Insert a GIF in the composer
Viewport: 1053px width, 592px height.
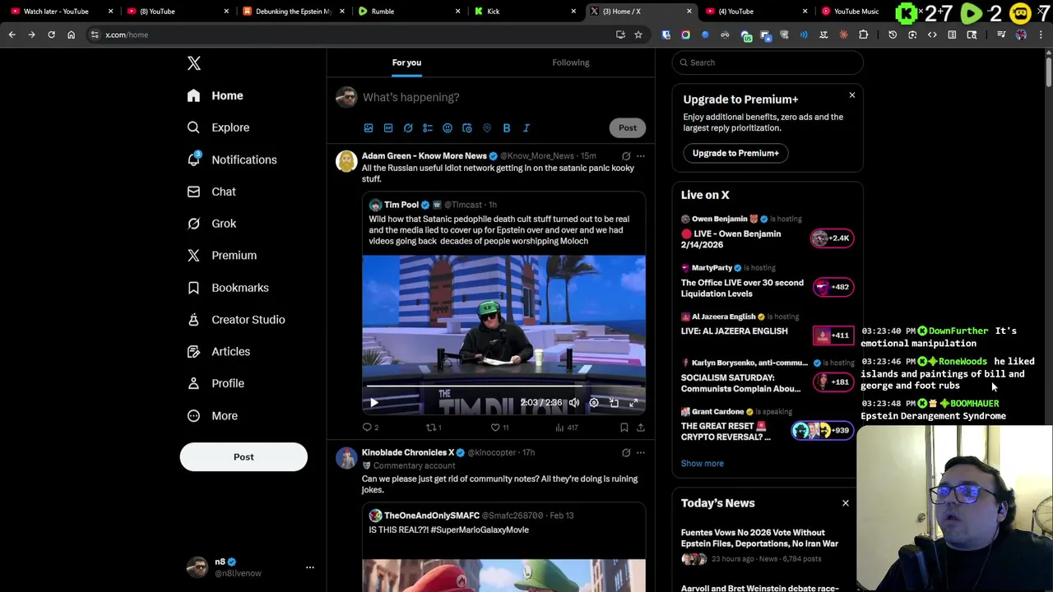tap(388, 128)
